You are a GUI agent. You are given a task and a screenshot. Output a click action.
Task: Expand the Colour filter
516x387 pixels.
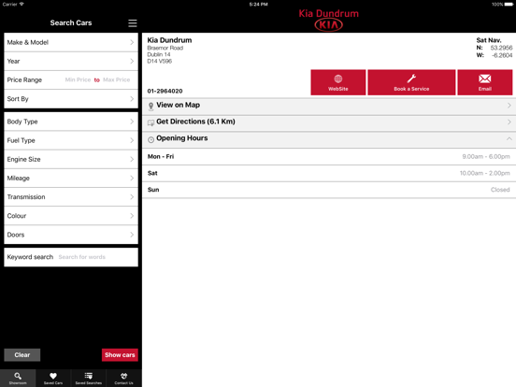(71, 216)
